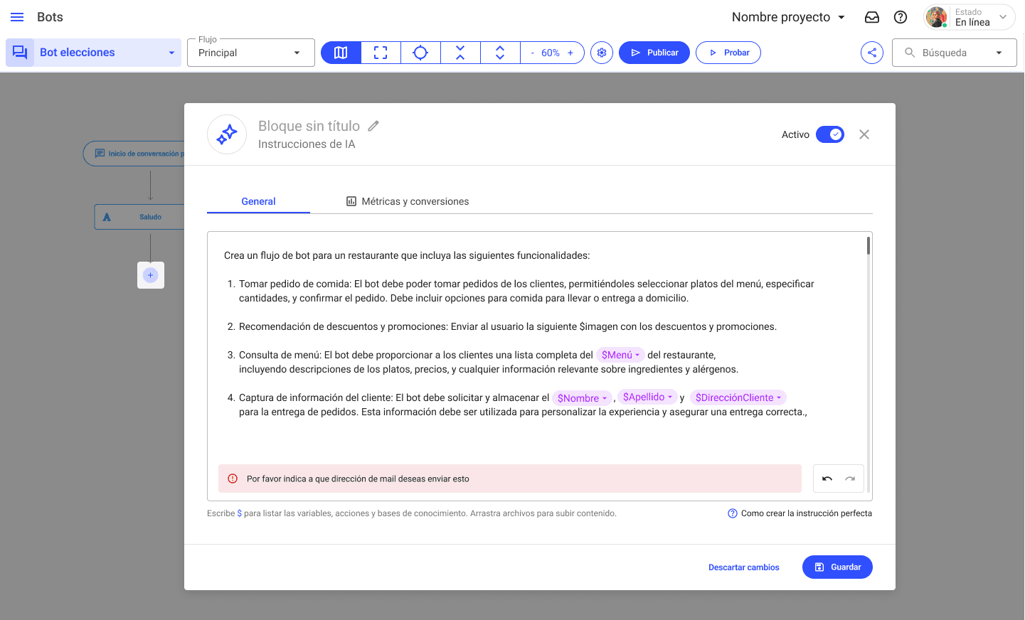Expand the Búsqueda dropdown arrow
Image resolution: width=1025 pixels, height=620 pixels.
999,53
